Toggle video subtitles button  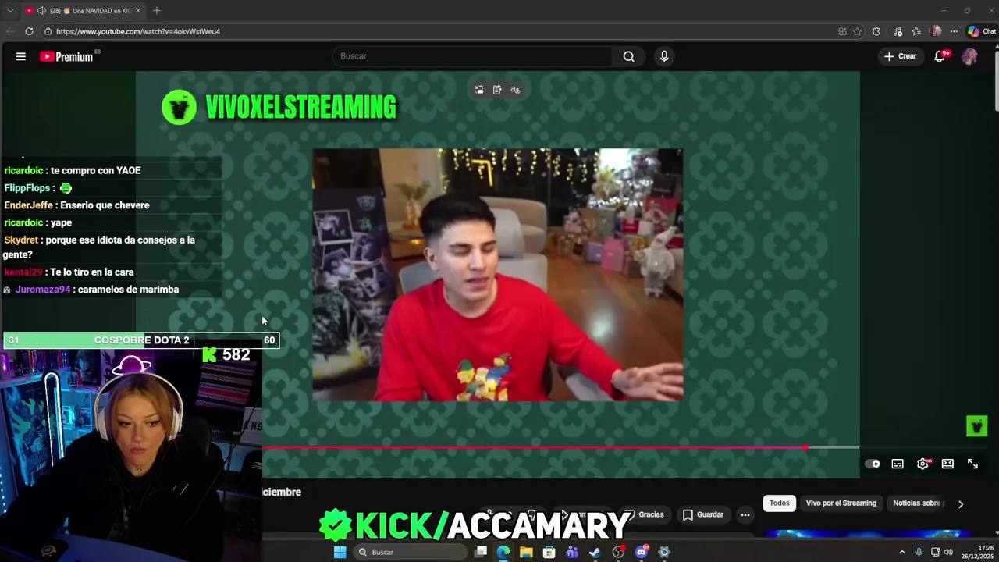(898, 464)
